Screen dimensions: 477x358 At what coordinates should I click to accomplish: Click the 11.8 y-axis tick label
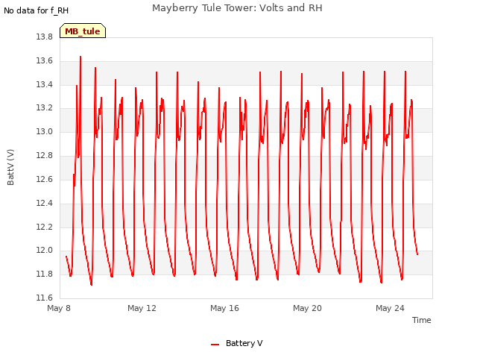pyautogui.click(x=45, y=274)
